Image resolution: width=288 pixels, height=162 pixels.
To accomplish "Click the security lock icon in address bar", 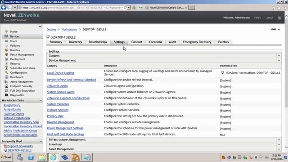I will tap(134, 8).
